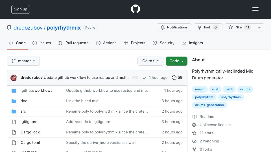
Task: Click the Go to file button
Action: pyautogui.click(x=150, y=61)
